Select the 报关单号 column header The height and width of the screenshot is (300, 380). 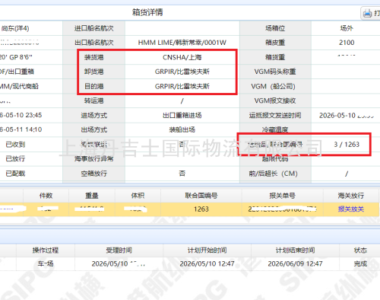click(x=282, y=196)
